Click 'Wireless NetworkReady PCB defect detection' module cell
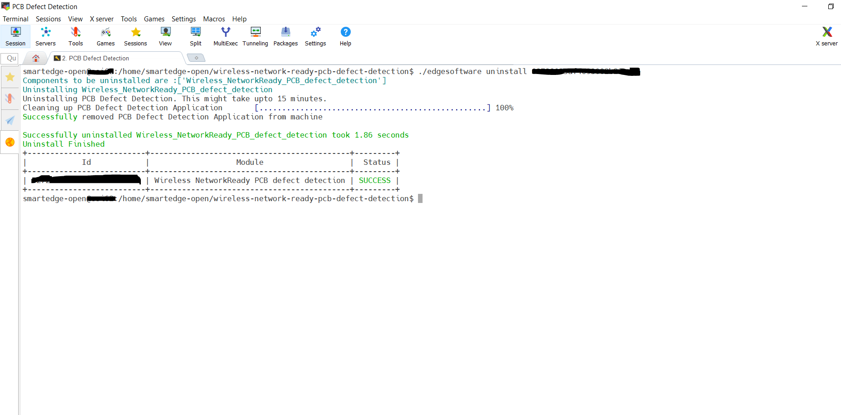Screen dimensions: 841x415 tap(250, 180)
